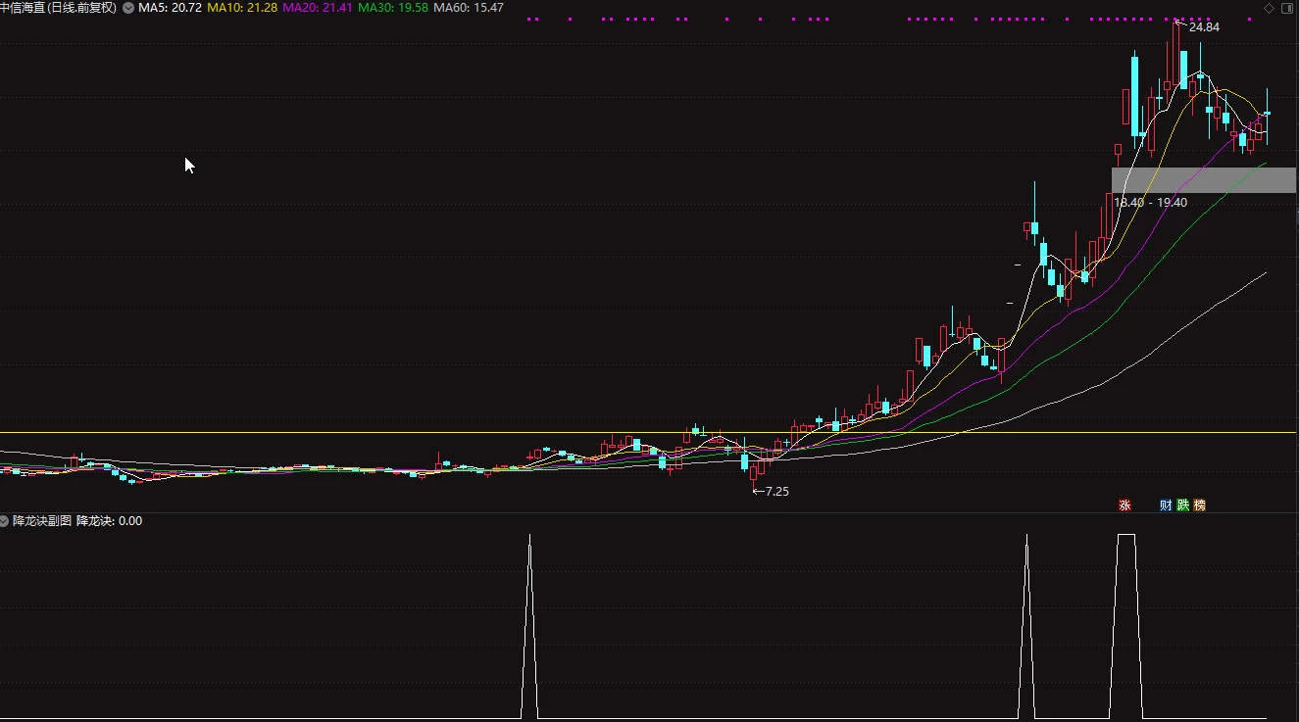The image size is (1299, 722).
Task: Select the MA5: 20.72 label
Action: click(x=171, y=8)
